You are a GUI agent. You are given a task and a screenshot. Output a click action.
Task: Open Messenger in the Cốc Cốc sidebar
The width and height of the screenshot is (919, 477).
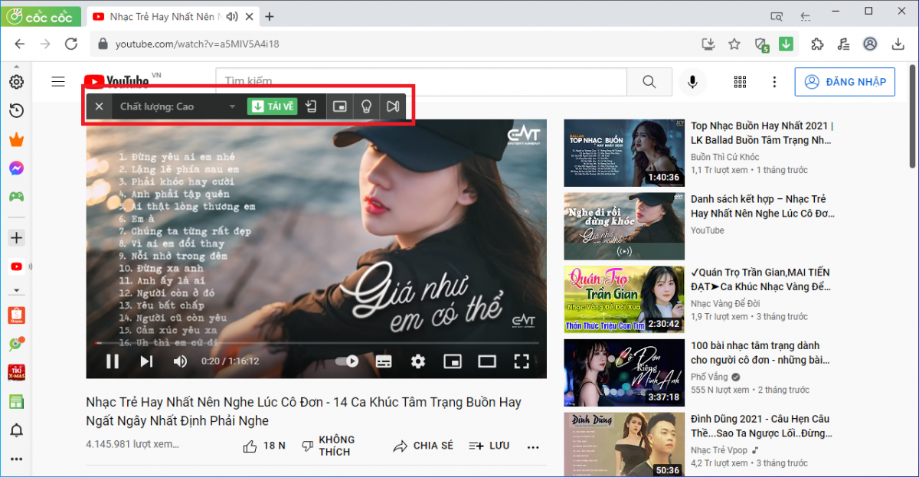tap(16, 168)
